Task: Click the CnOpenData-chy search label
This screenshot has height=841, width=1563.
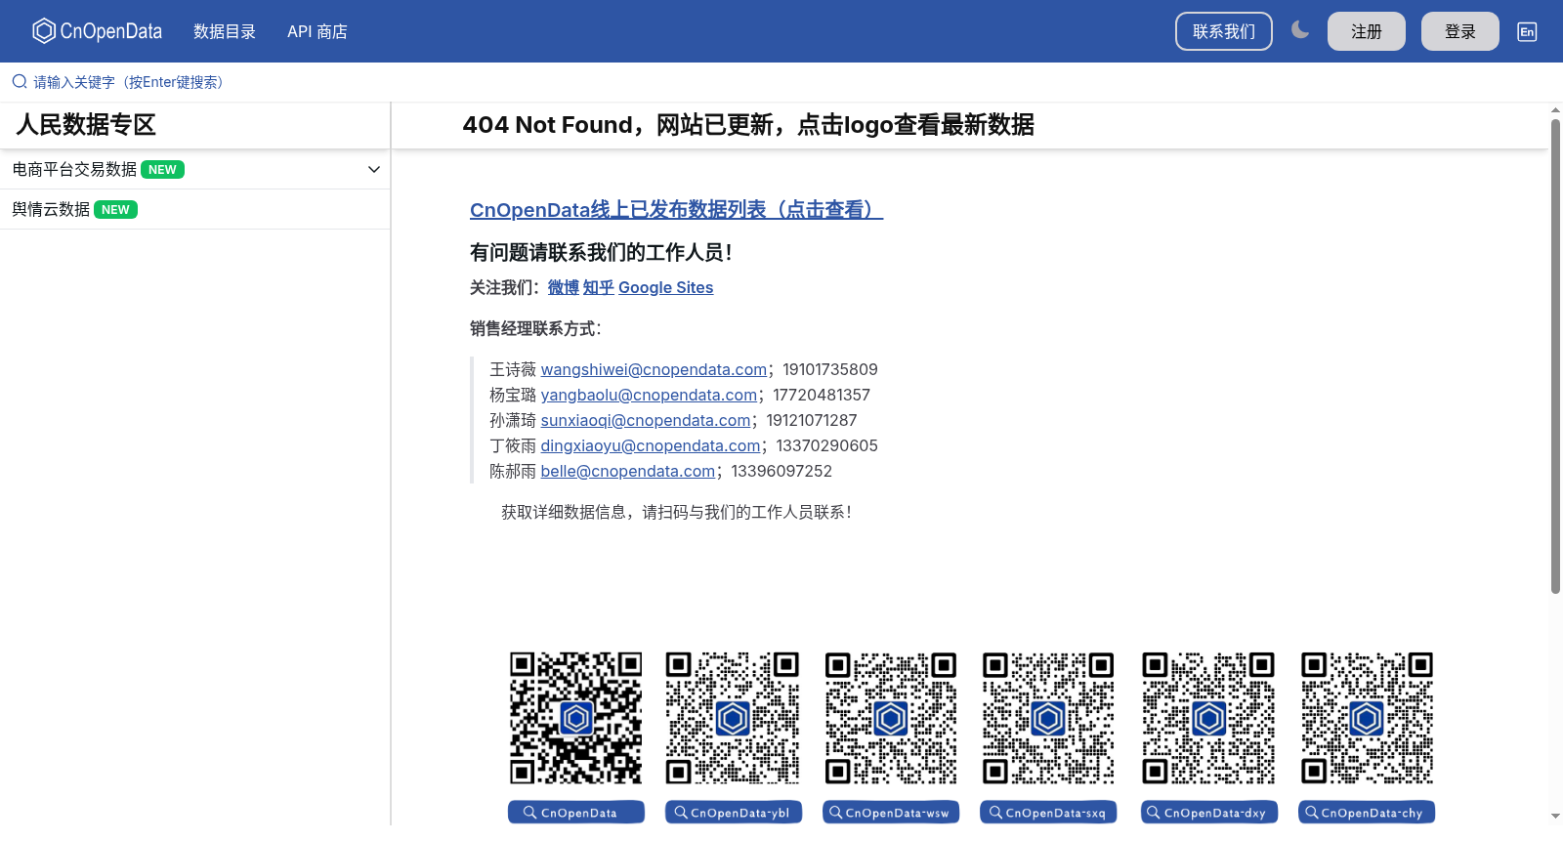Action: point(1367,813)
